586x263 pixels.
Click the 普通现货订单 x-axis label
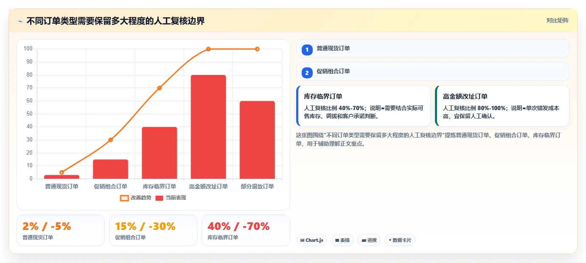coord(62,186)
